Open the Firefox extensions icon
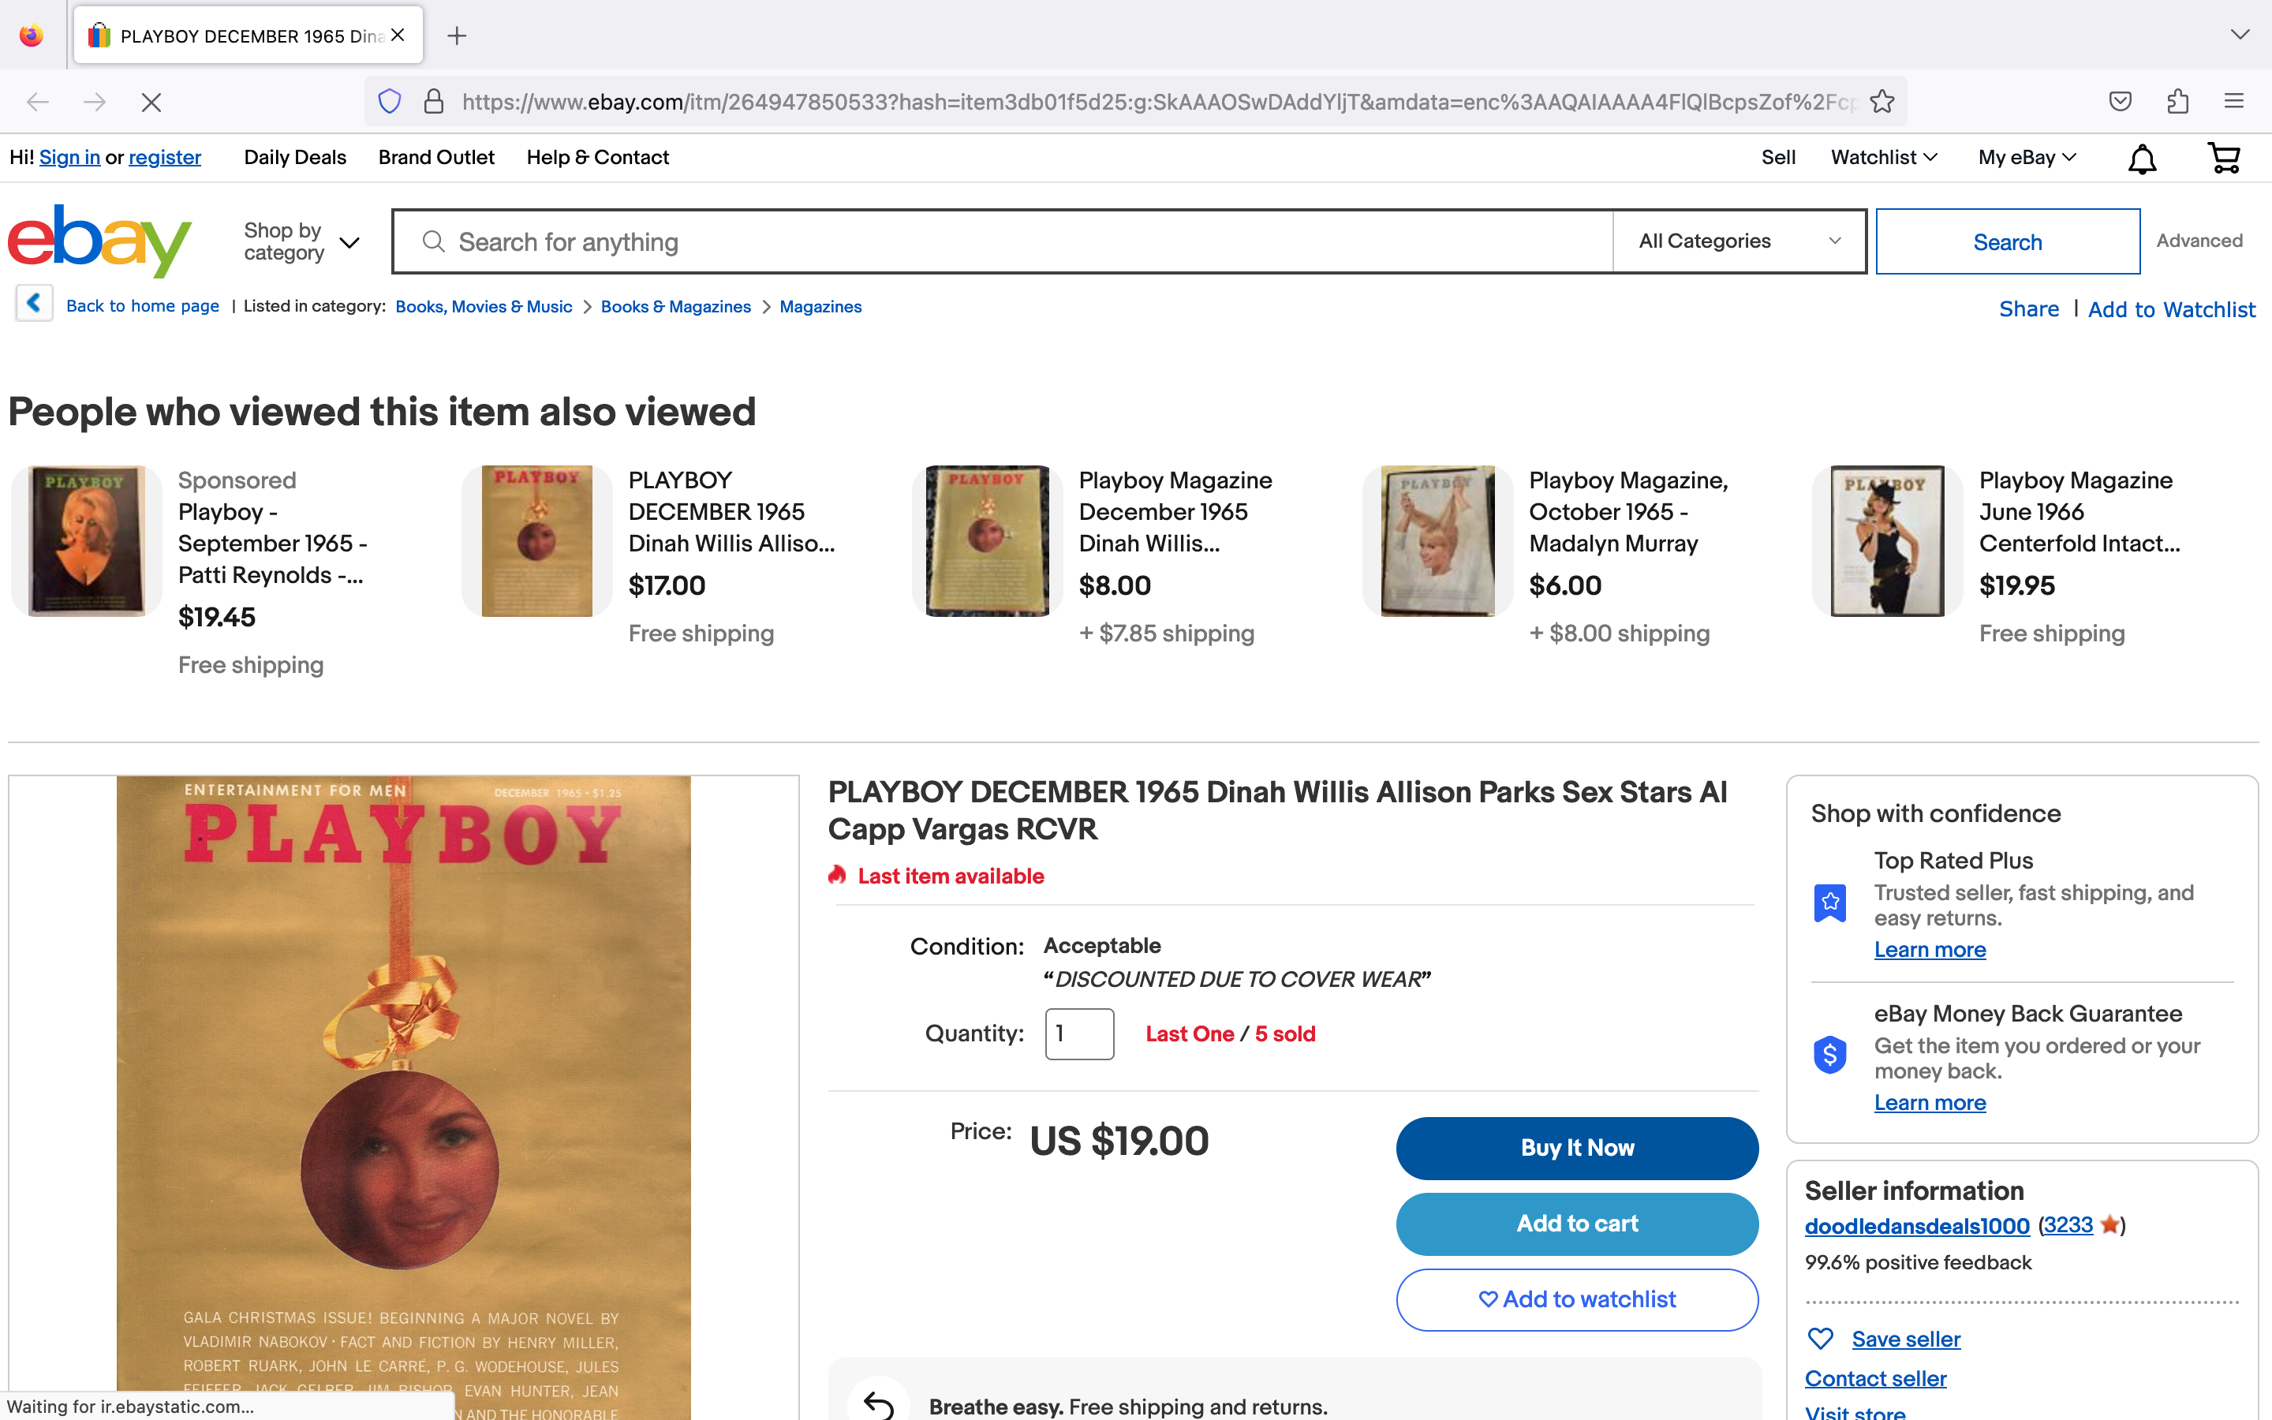 (2178, 102)
